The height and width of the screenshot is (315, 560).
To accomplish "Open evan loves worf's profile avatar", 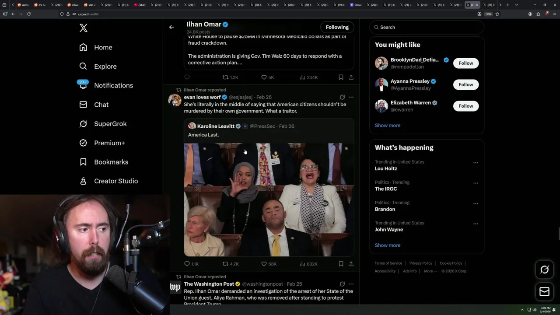I will (x=175, y=100).
